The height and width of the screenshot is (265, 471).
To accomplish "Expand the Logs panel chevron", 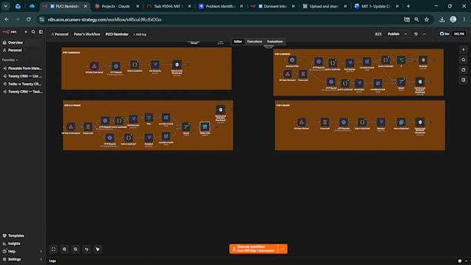I will coord(466,261).
